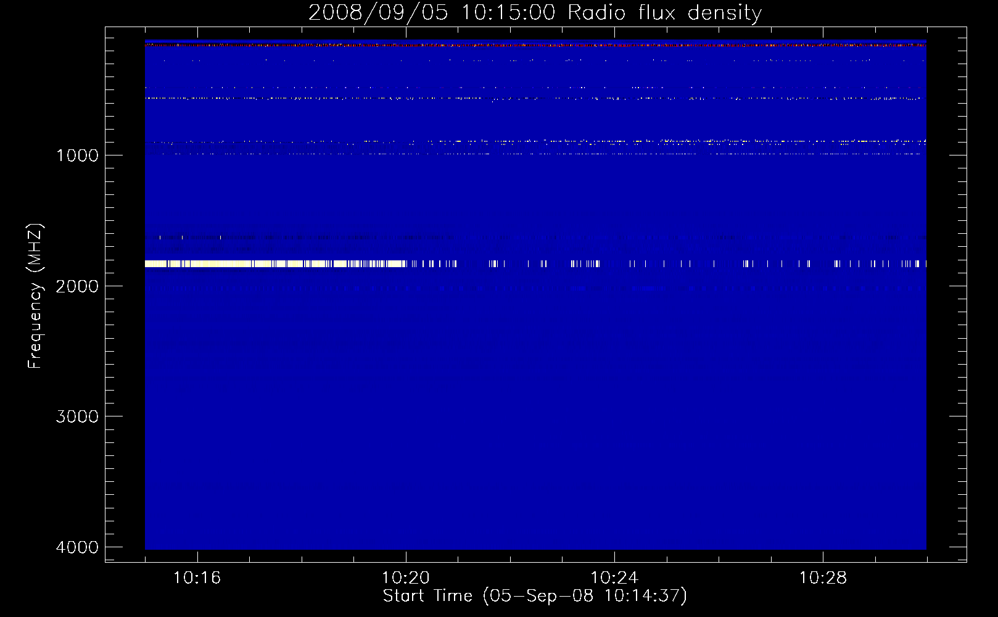This screenshot has height=617, width=998.
Task: Click the plot title "2008/09/05 10:15:00 Radio flux density"
Action: pyautogui.click(x=535, y=12)
